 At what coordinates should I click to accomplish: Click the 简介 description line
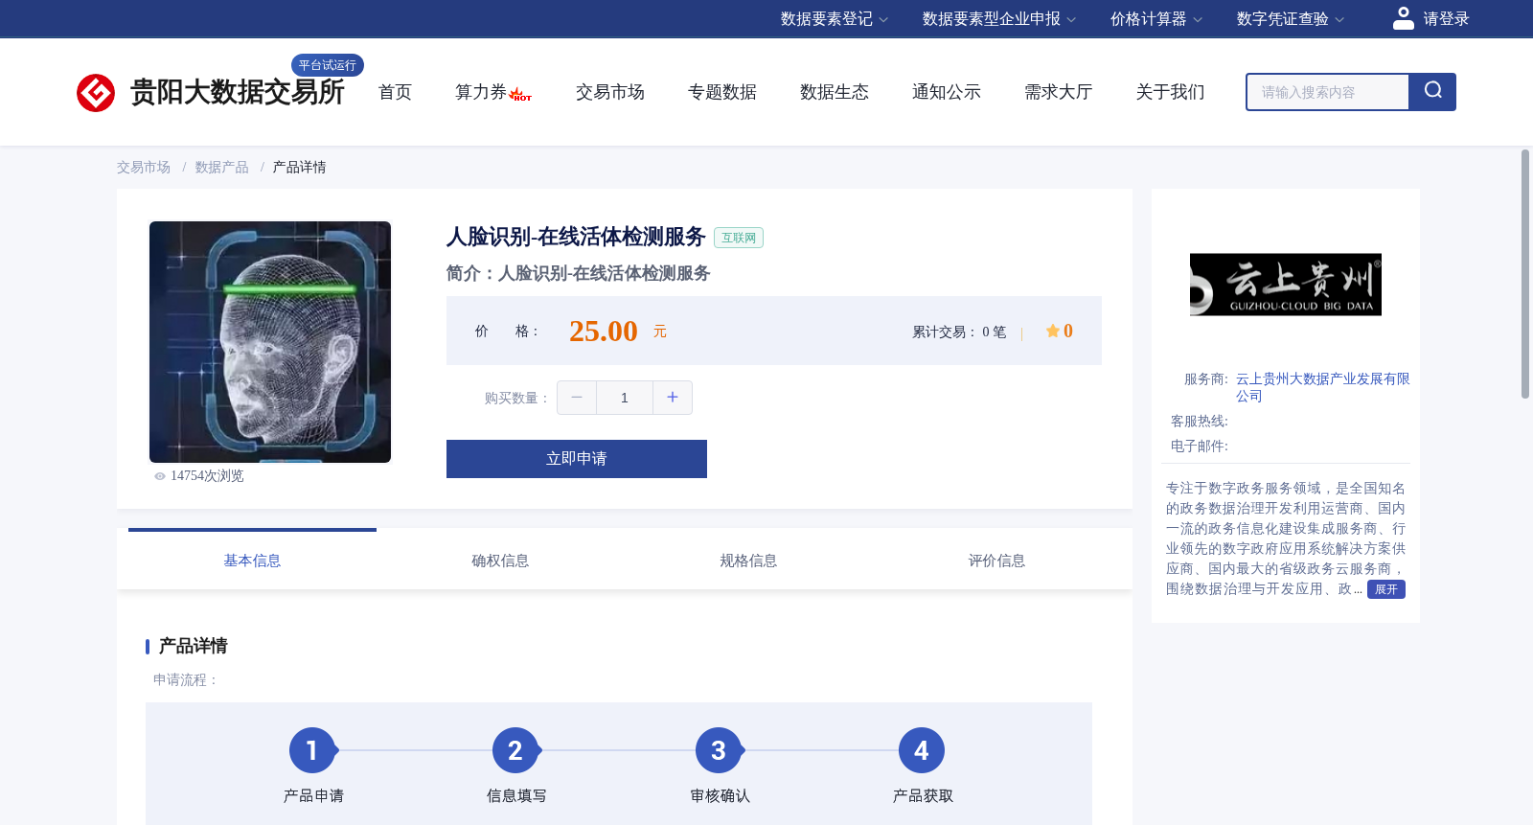pos(579,273)
